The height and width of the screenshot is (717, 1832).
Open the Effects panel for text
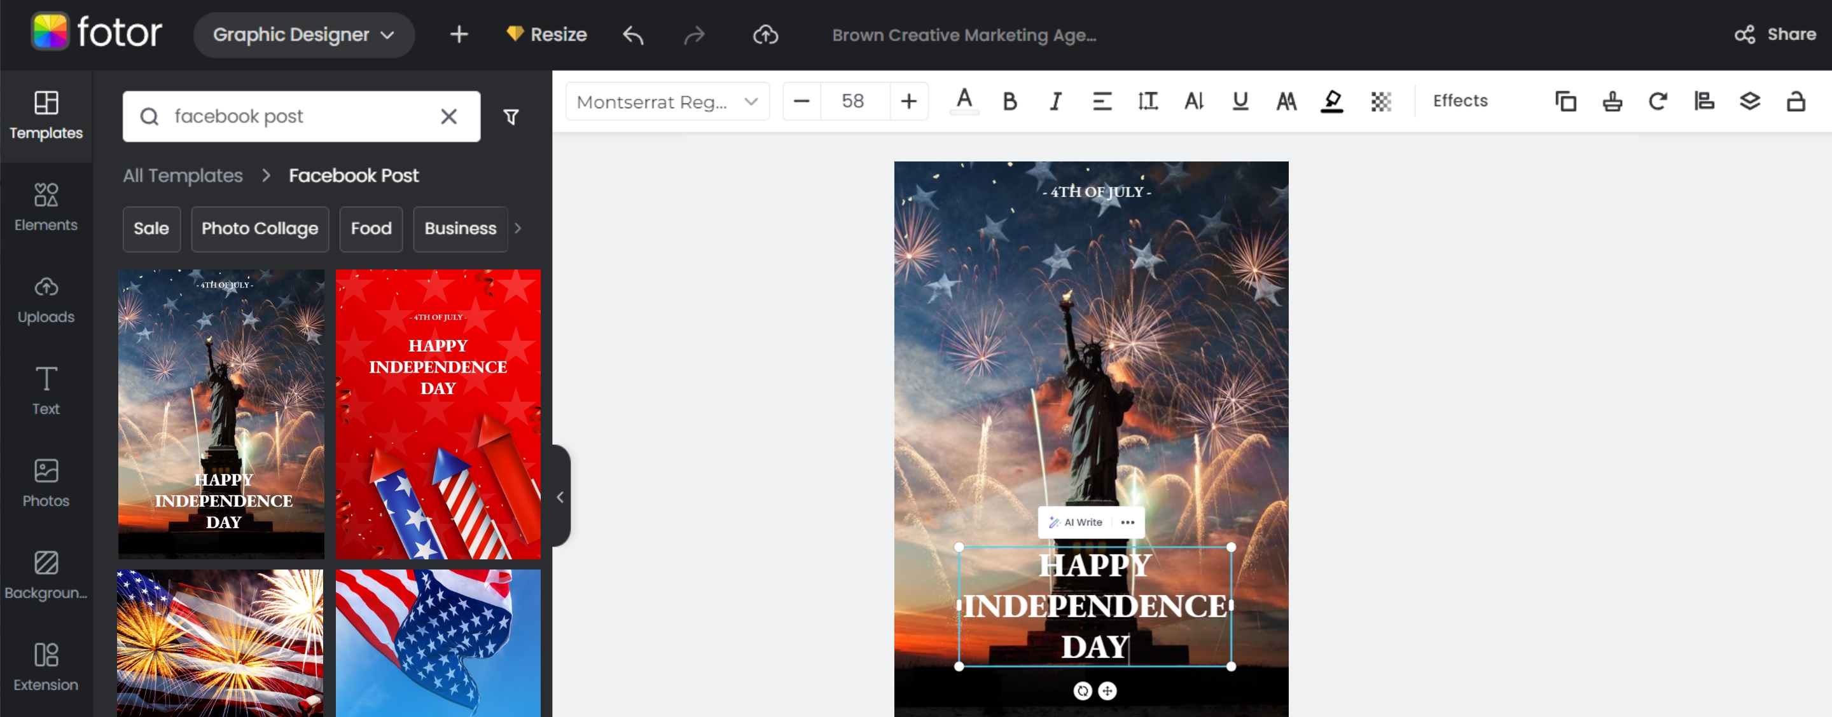point(1459,101)
